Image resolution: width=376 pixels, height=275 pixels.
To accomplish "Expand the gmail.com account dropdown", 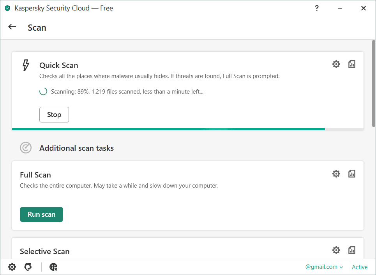I will pos(324,267).
